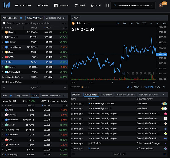Open Chart in top navigation
The image size is (170, 158).
click(42, 5)
